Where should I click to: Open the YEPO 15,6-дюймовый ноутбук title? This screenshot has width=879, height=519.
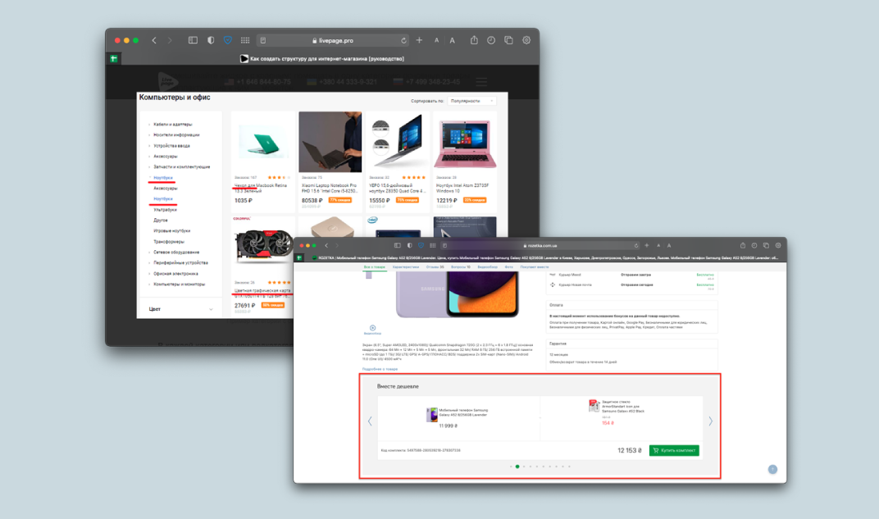click(x=397, y=188)
